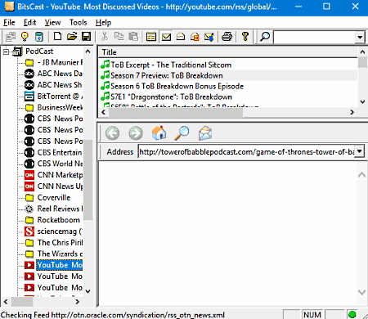Screen dimensions: 368x319
Task: Click the open envelope icon in browser bar
Action: 205,133
